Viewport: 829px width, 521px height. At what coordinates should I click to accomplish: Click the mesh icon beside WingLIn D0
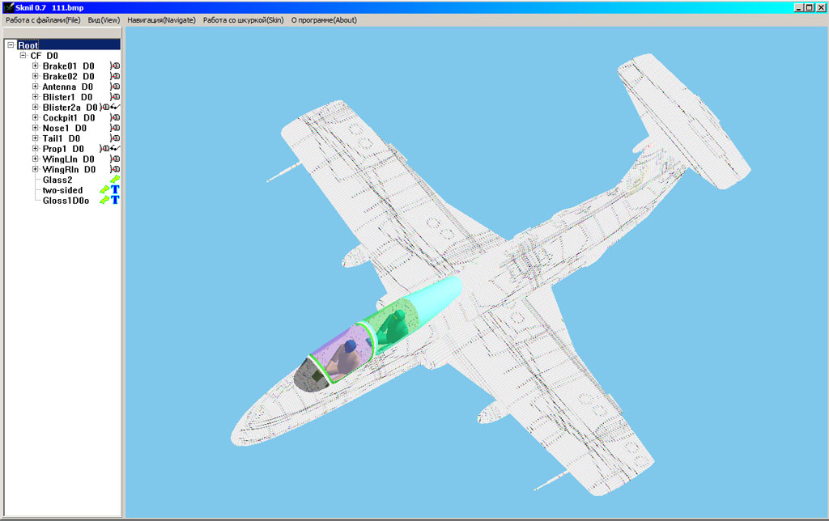pyautogui.click(x=115, y=159)
